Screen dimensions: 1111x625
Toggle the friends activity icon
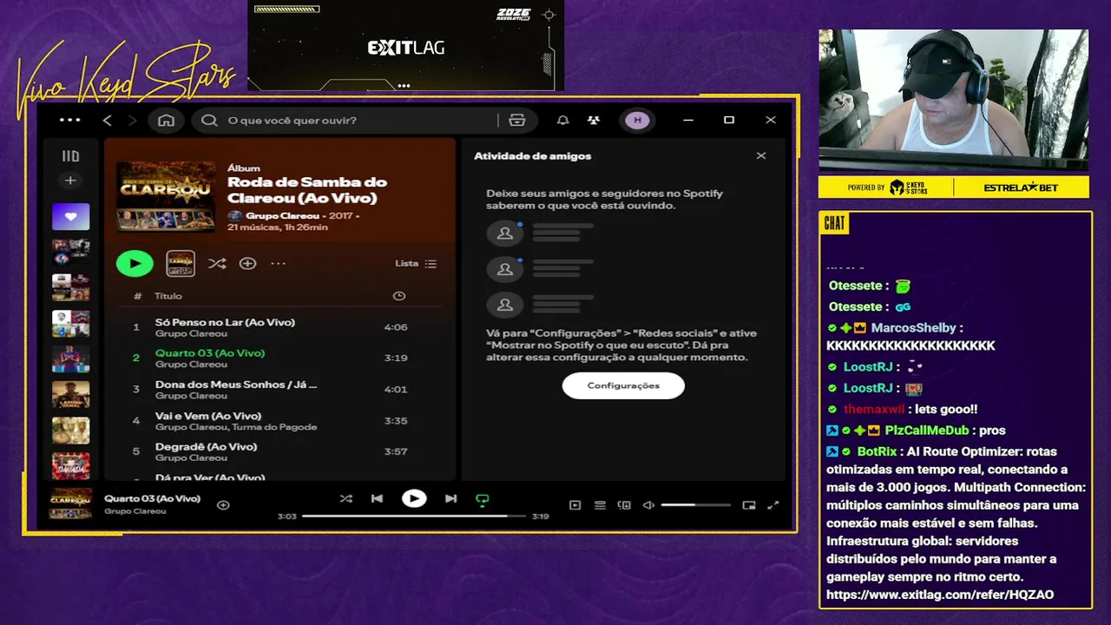(593, 121)
